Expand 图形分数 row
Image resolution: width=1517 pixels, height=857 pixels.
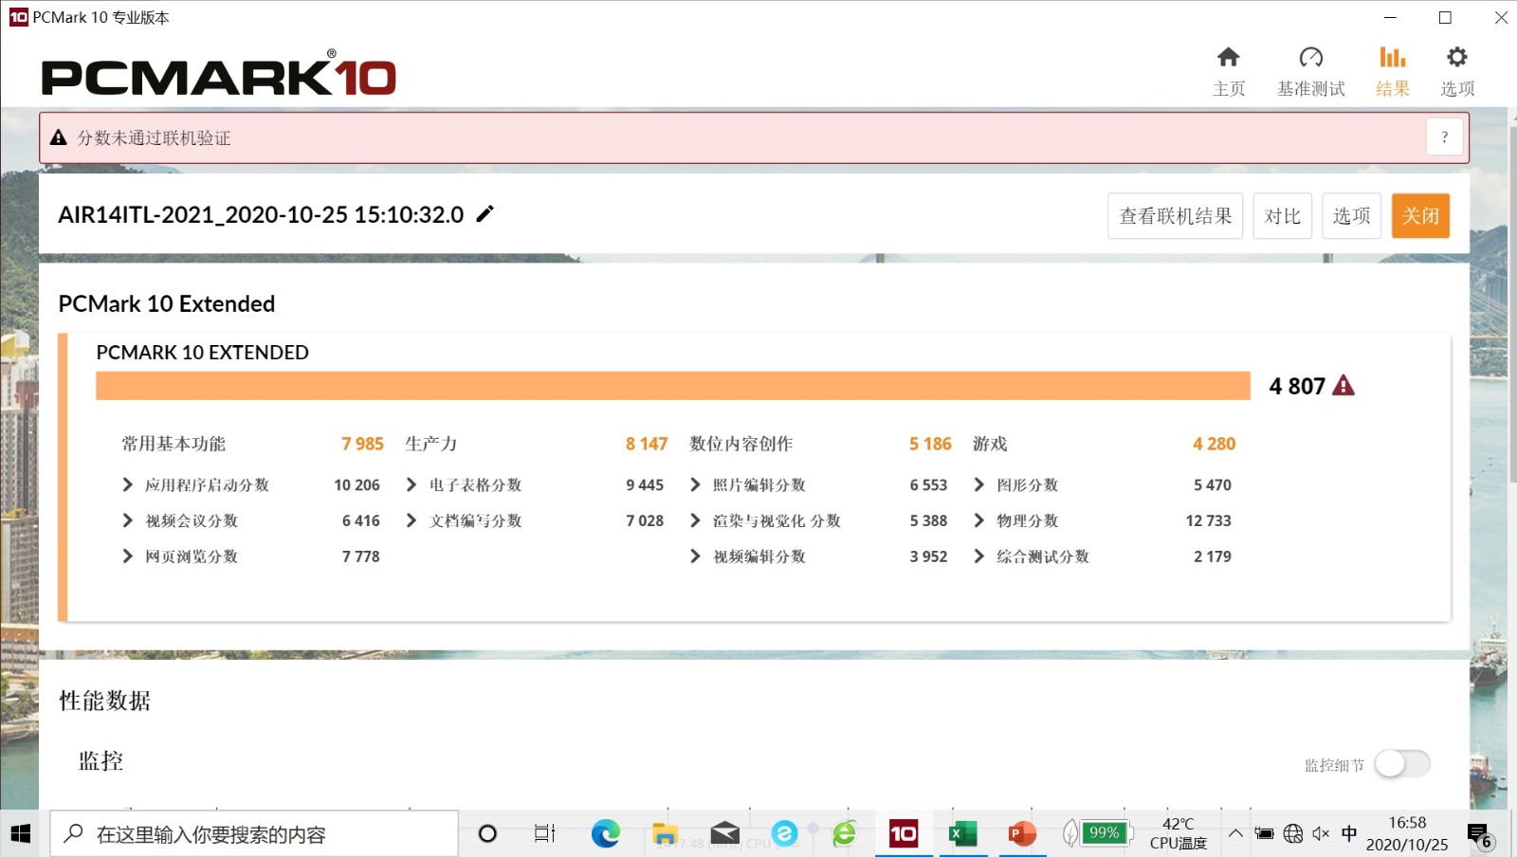(x=979, y=484)
